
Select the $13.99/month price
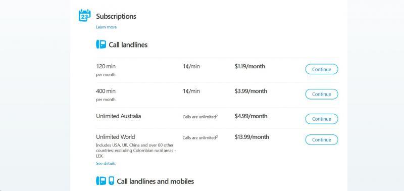[x=251, y=137]
